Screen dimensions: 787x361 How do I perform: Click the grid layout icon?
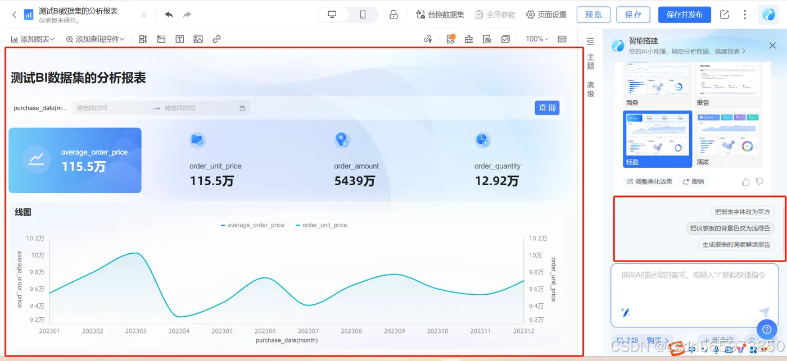(562, 39)
